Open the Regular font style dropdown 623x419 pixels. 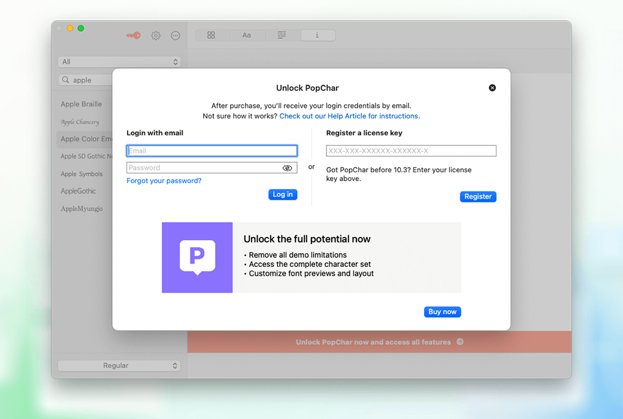click(x=119, y=365)
